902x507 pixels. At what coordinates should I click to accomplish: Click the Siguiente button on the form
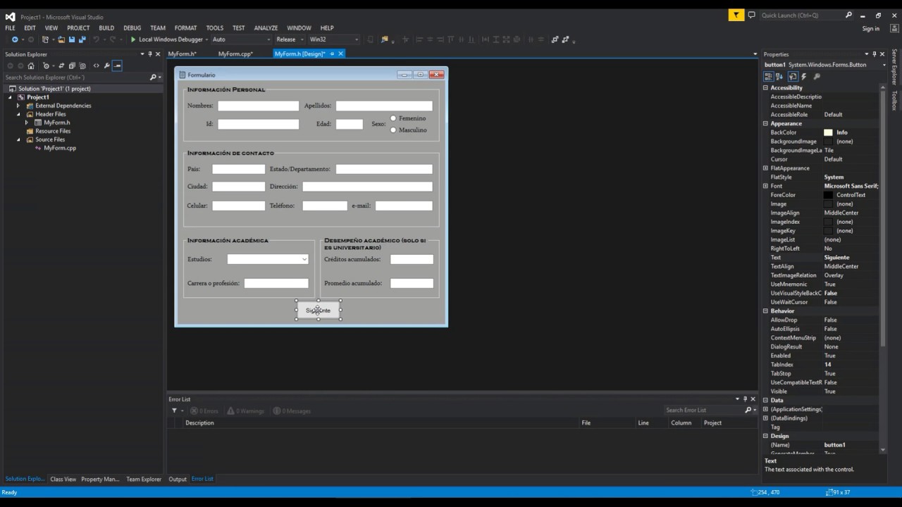319,311
